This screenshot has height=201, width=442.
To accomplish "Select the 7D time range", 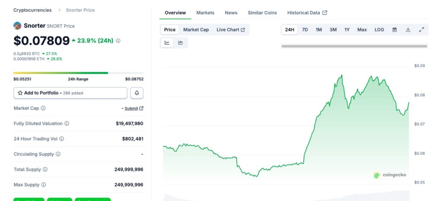I will click(x=305, y=30).
